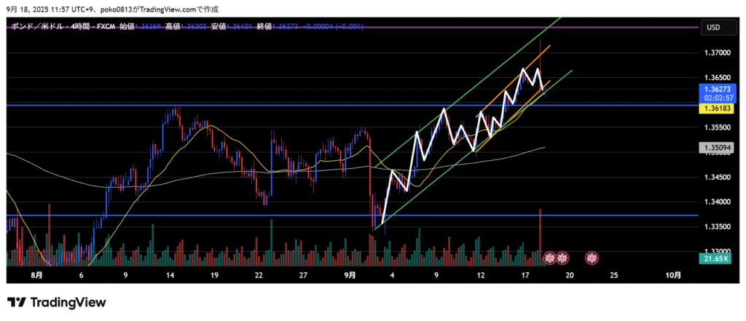Click the 9月 label on time axis
Screen dimensions: 746x321
[x=350, y=275]
